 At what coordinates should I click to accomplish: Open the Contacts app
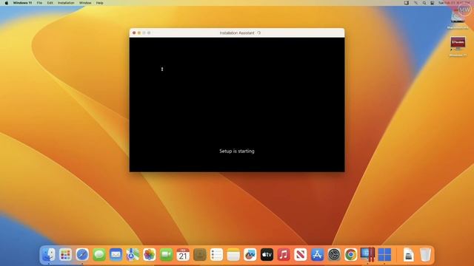[x=200, y=255]
